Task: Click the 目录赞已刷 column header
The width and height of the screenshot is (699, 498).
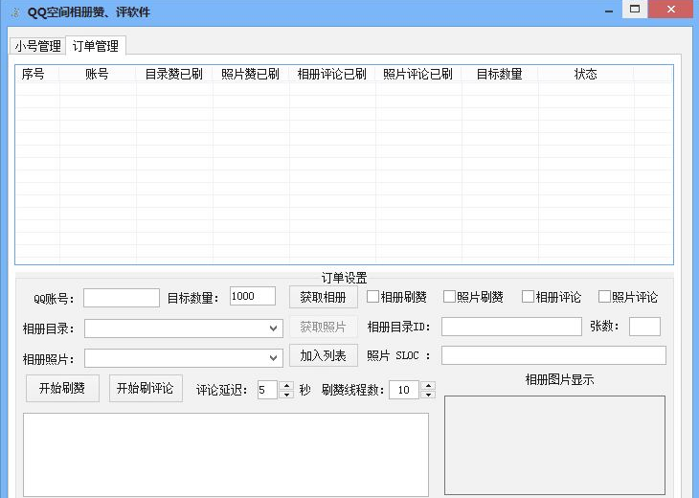Action: pos(174,74)
